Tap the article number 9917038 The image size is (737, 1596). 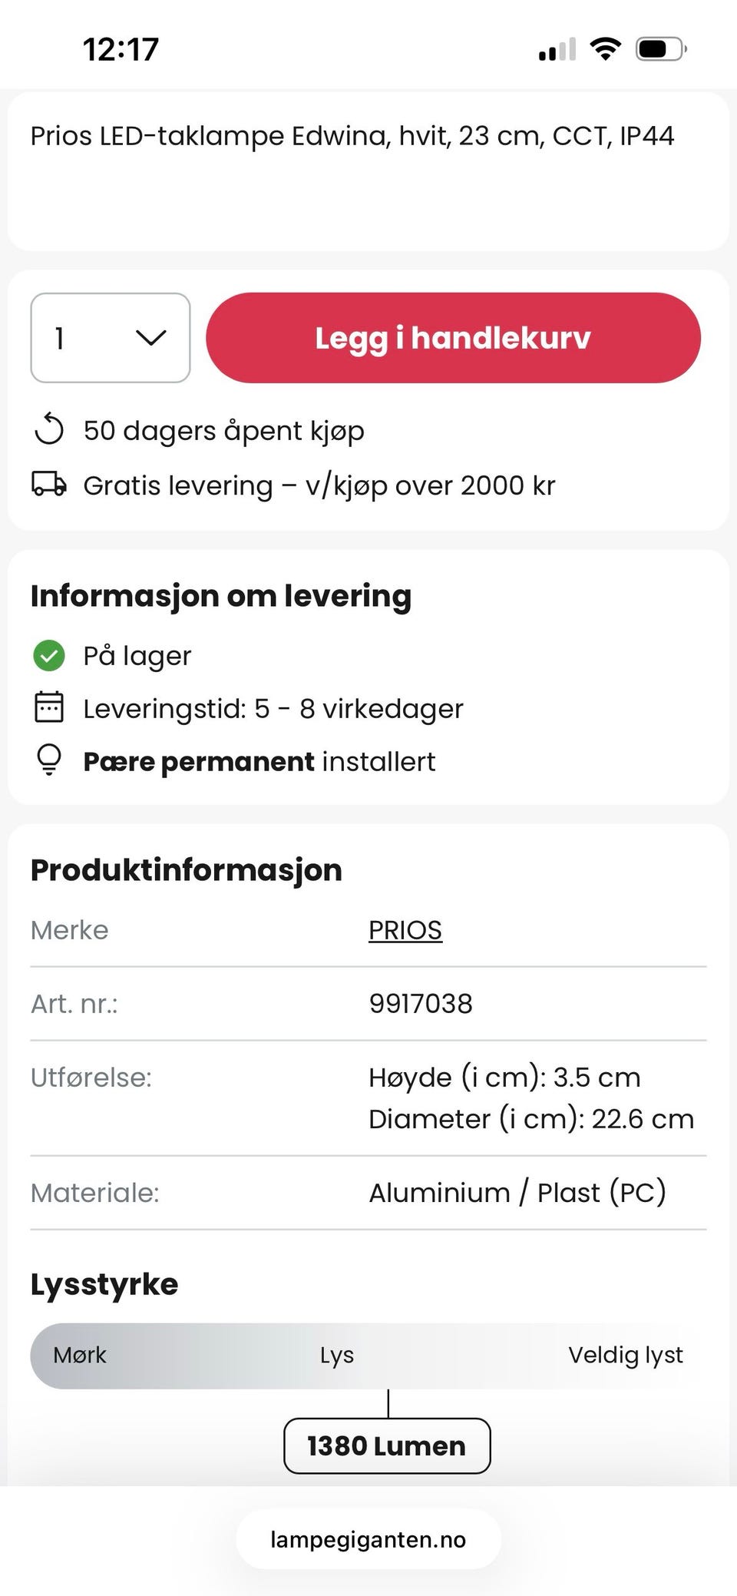pyautogui.click(x=421, y=1004)
